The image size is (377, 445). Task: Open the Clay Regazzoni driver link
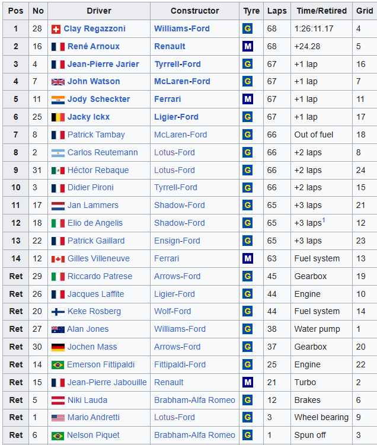point(94,29)
